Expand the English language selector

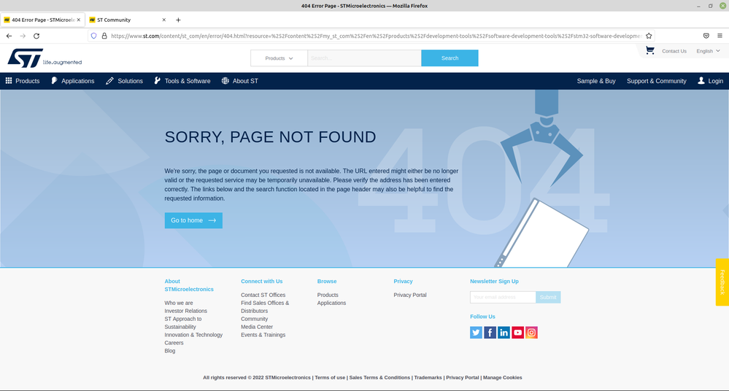(708, 51)
